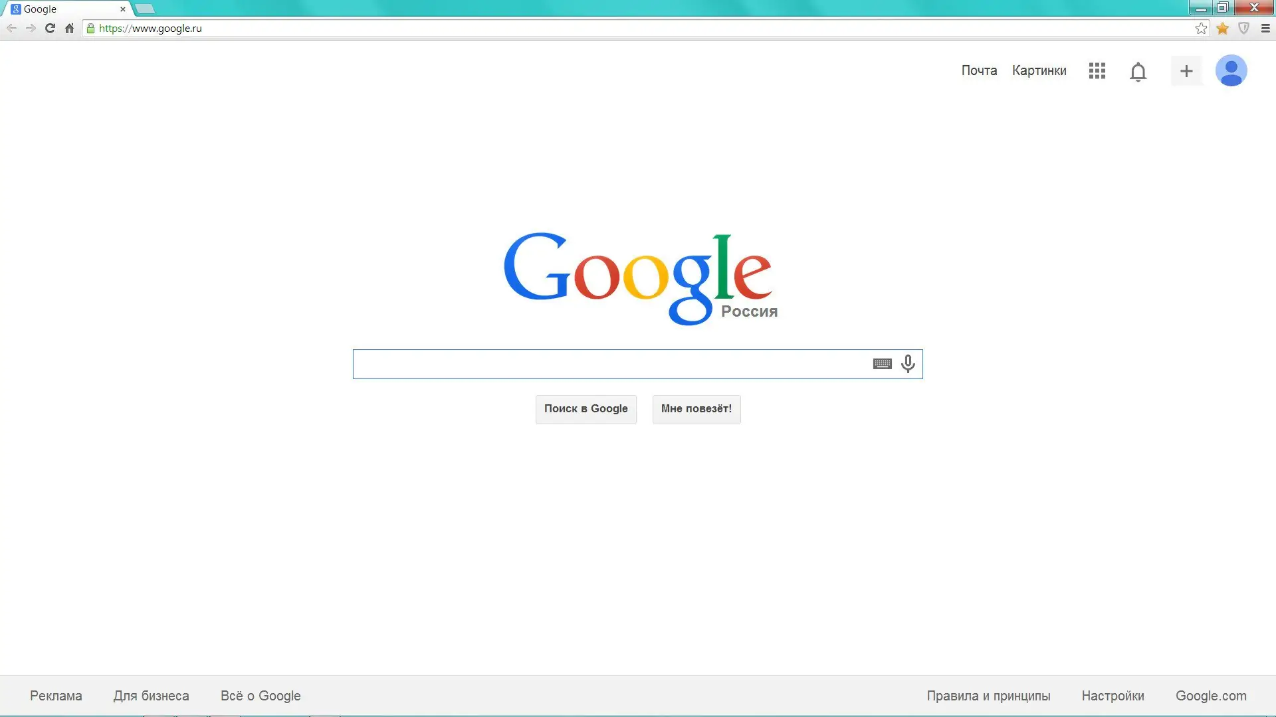Click the orange star extension icon
The image size is (1276, 717).
coord(1222,29)
